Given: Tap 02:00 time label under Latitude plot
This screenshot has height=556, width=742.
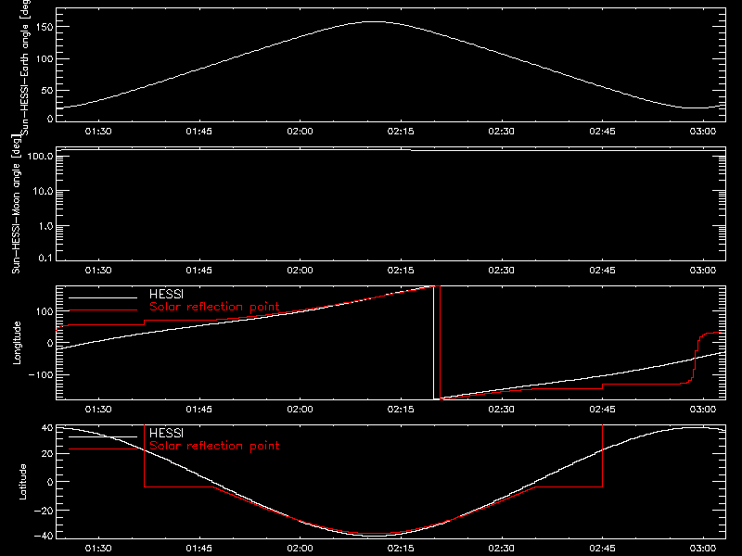Looking at the screenshot, I should 300,548.
